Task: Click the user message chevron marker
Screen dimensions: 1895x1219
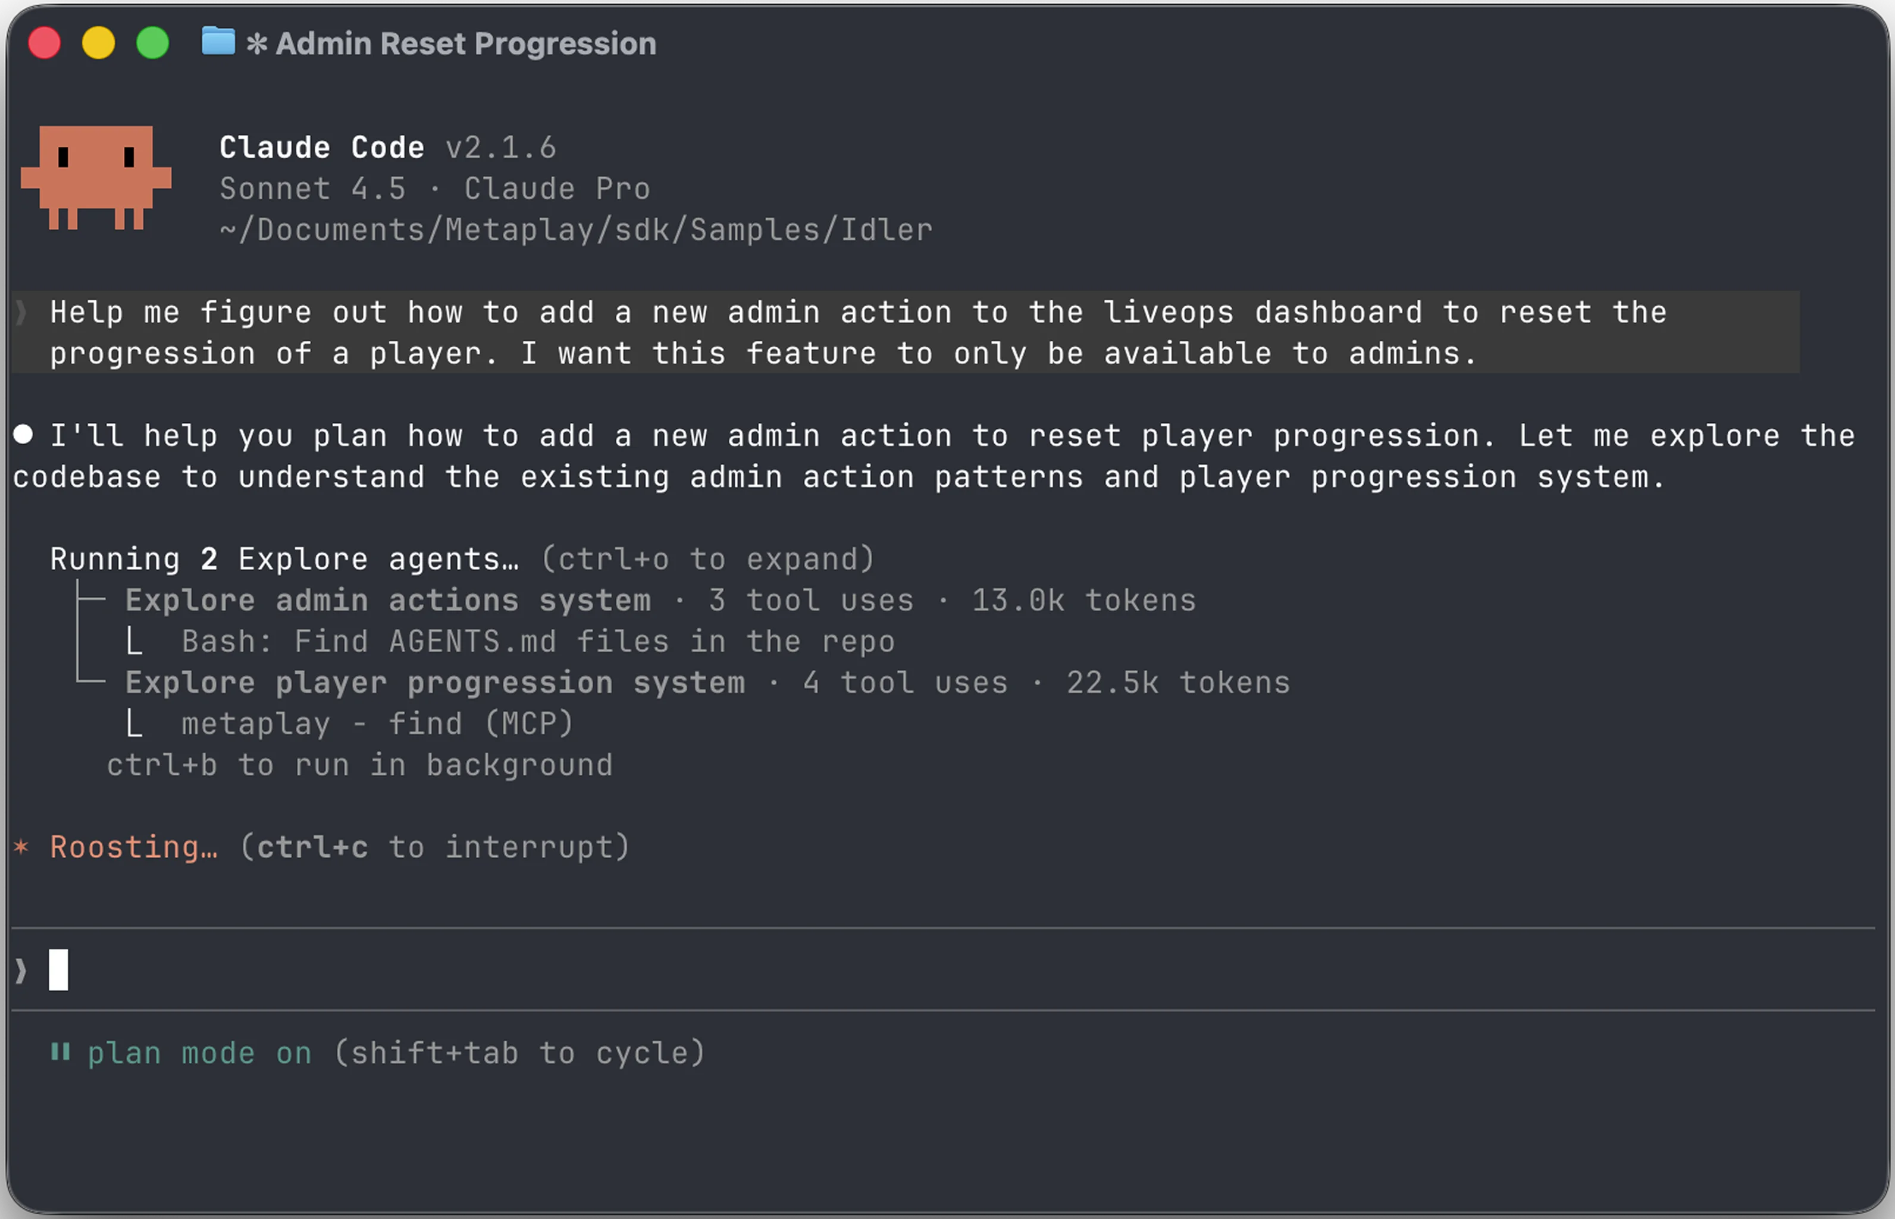Action: [x=22, y=313]
